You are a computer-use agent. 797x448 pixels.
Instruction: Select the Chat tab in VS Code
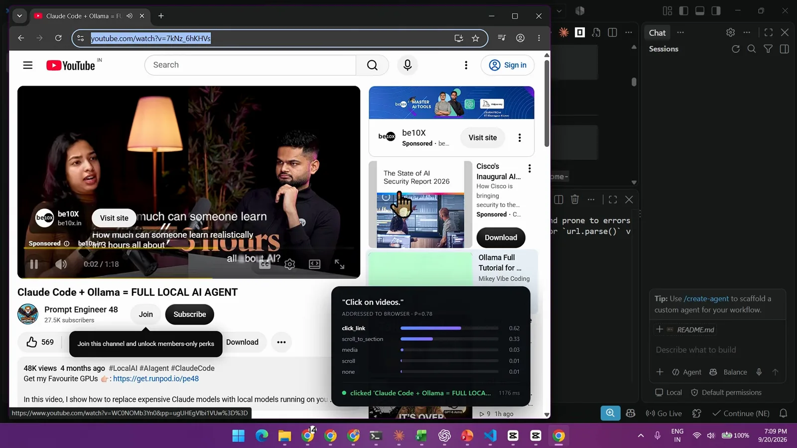click(657, 33)
